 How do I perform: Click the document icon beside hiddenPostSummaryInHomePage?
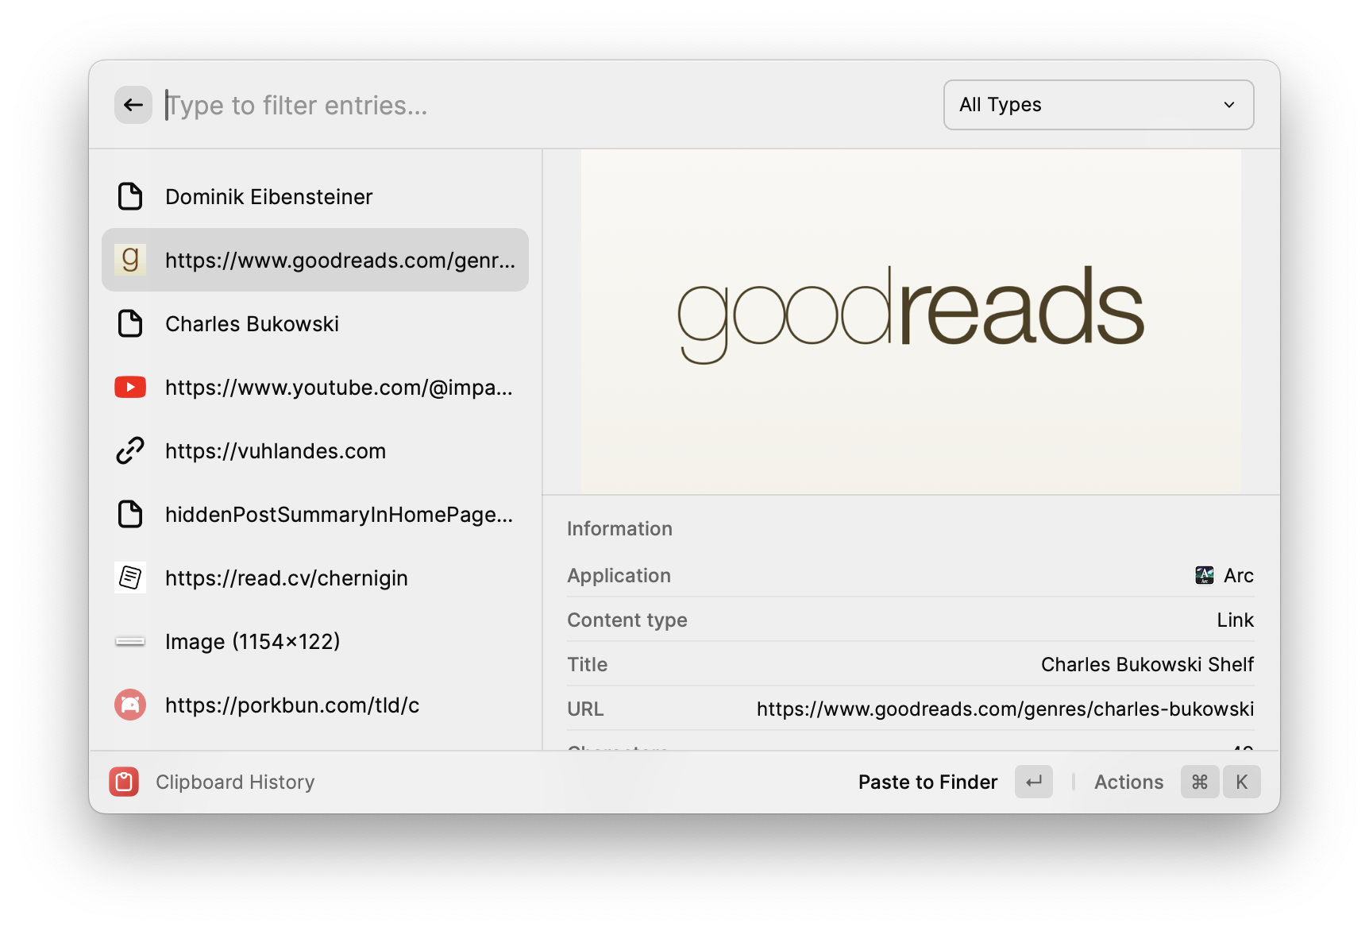click(x=130, y=514)
